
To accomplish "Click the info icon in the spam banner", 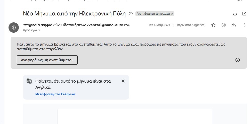I will pyautogui.click(x=238, y=60).
